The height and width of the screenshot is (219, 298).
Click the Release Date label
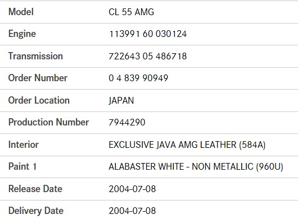35,189
